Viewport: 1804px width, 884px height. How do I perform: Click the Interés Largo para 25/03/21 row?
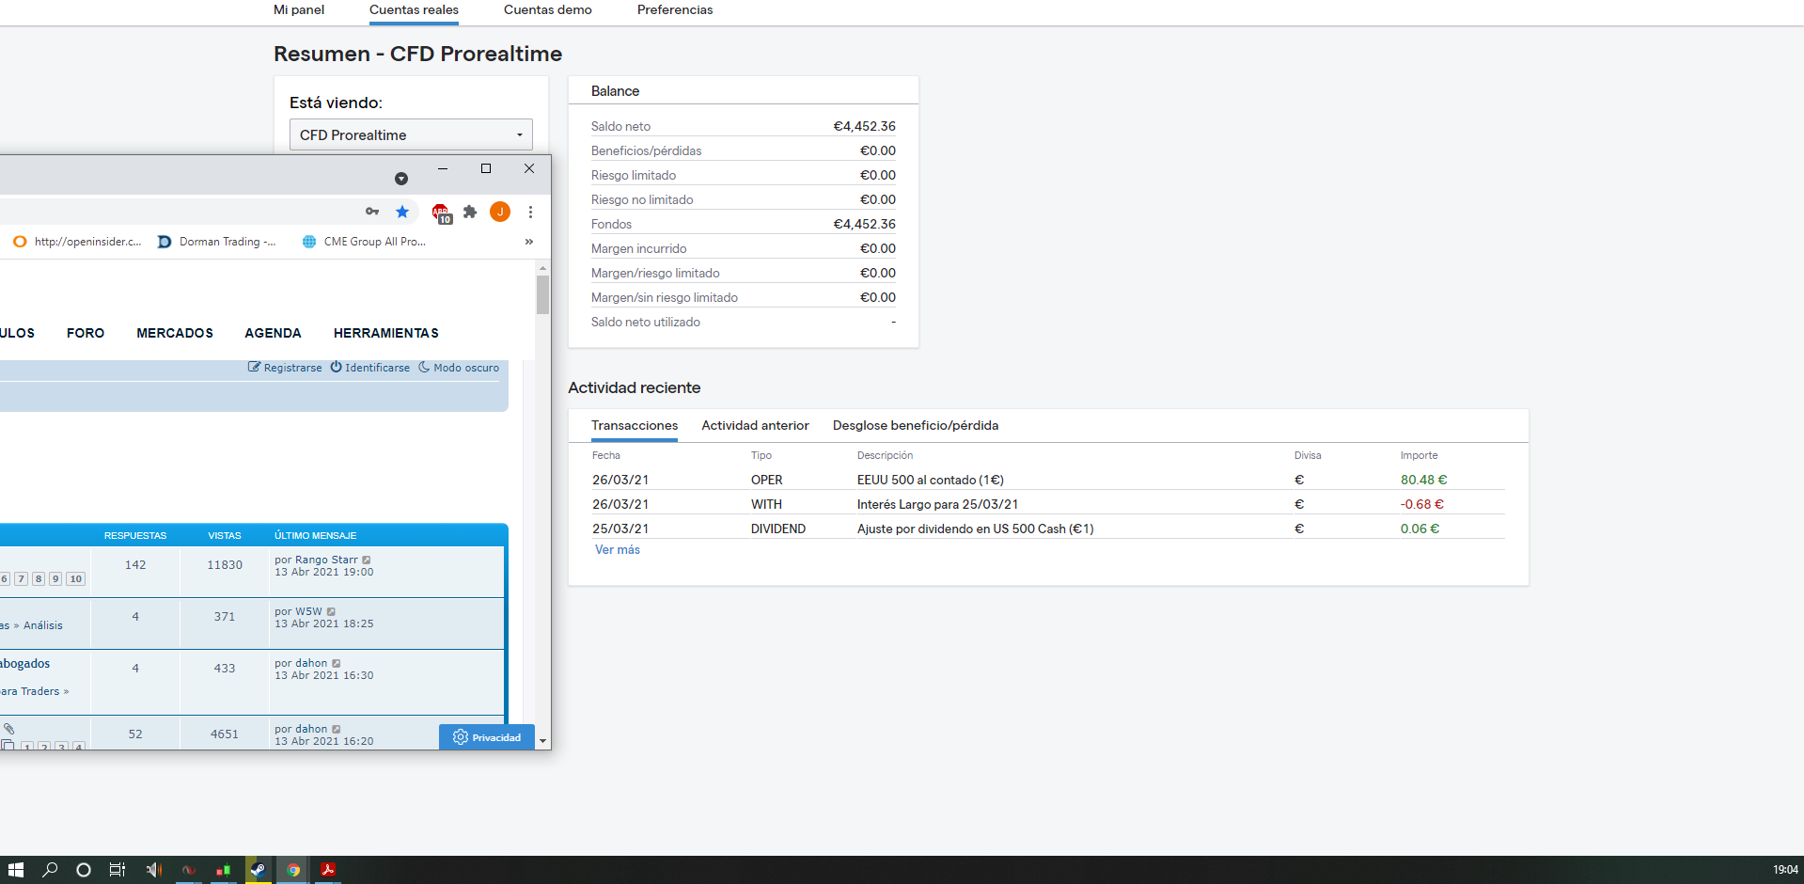click(x=1048, y=504)
